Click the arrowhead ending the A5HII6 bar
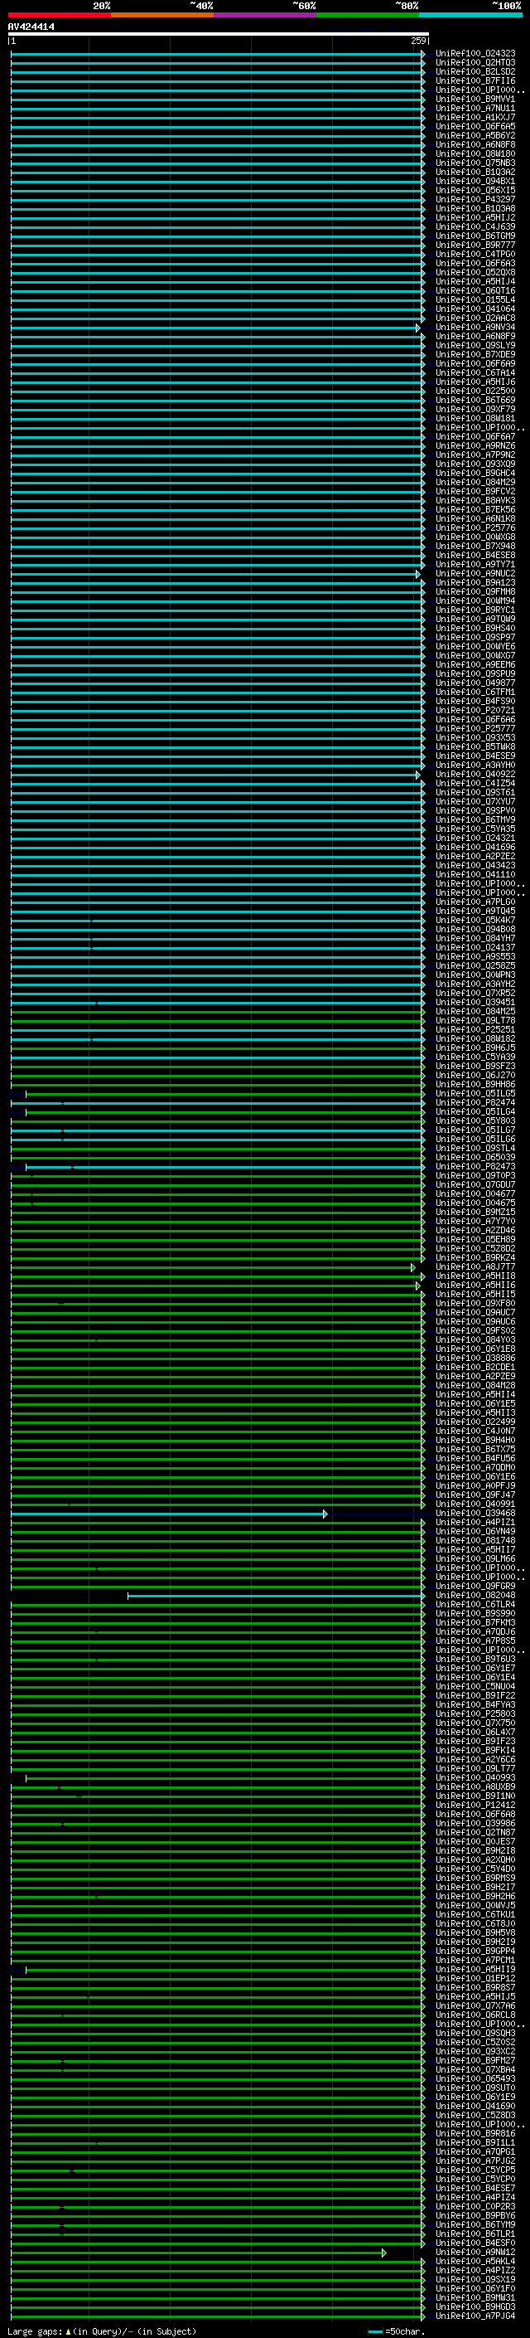530x2338 pixels. (417, 1286)
